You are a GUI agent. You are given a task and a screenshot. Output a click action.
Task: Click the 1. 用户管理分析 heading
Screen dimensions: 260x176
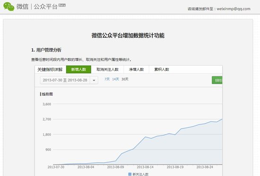click(46, 50)
